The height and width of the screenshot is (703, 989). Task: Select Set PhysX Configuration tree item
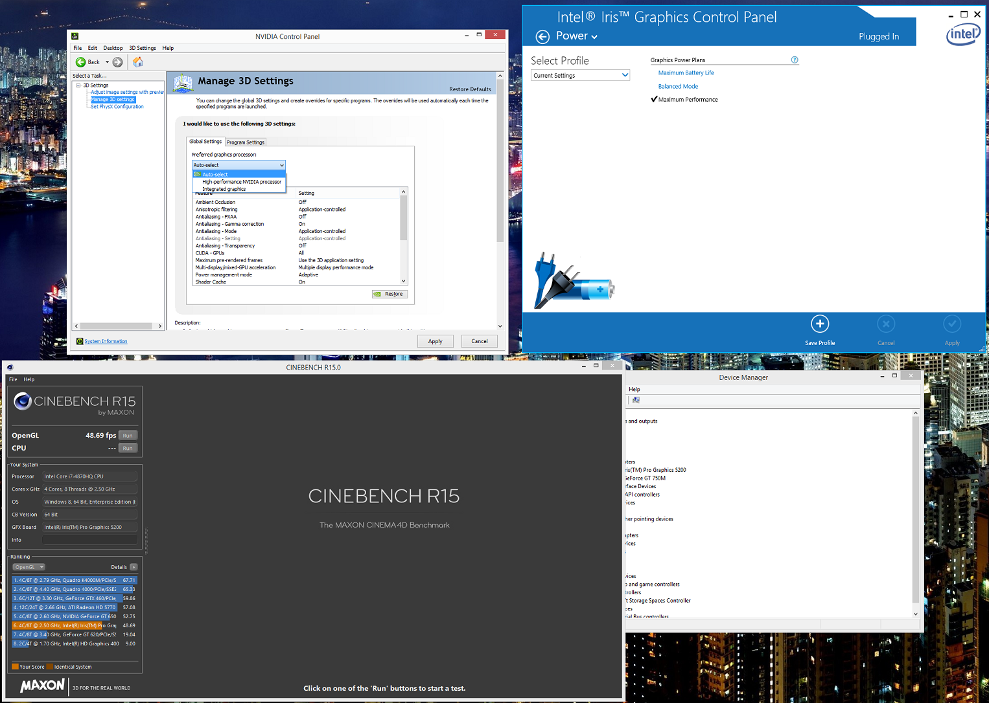[117, 106]
